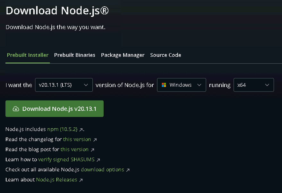This screenshot has height=193, width=282.
Task: Open the x64 architecture dropdown
Action: point(253,85)
